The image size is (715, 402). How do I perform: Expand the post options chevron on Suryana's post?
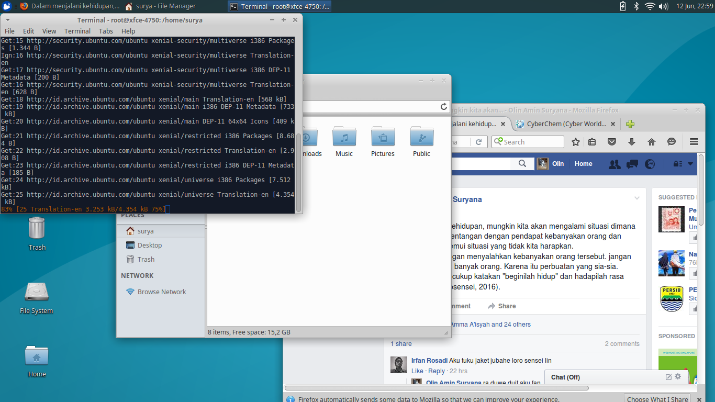[x=637, y=197]
